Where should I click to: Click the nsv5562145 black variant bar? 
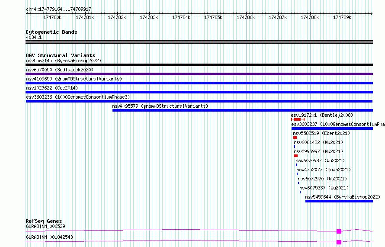tap(199, 65)
